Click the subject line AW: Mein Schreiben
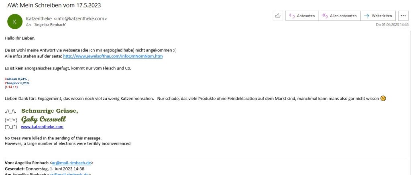 54,5
